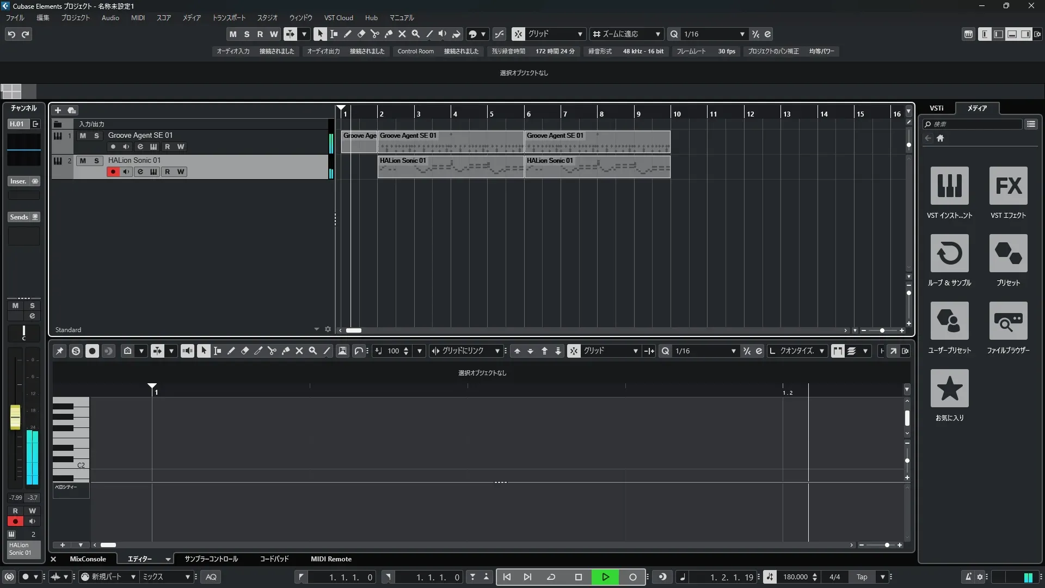Open the VST Effects FX tile
The image size is (1045, 588).
[1008, 186]
